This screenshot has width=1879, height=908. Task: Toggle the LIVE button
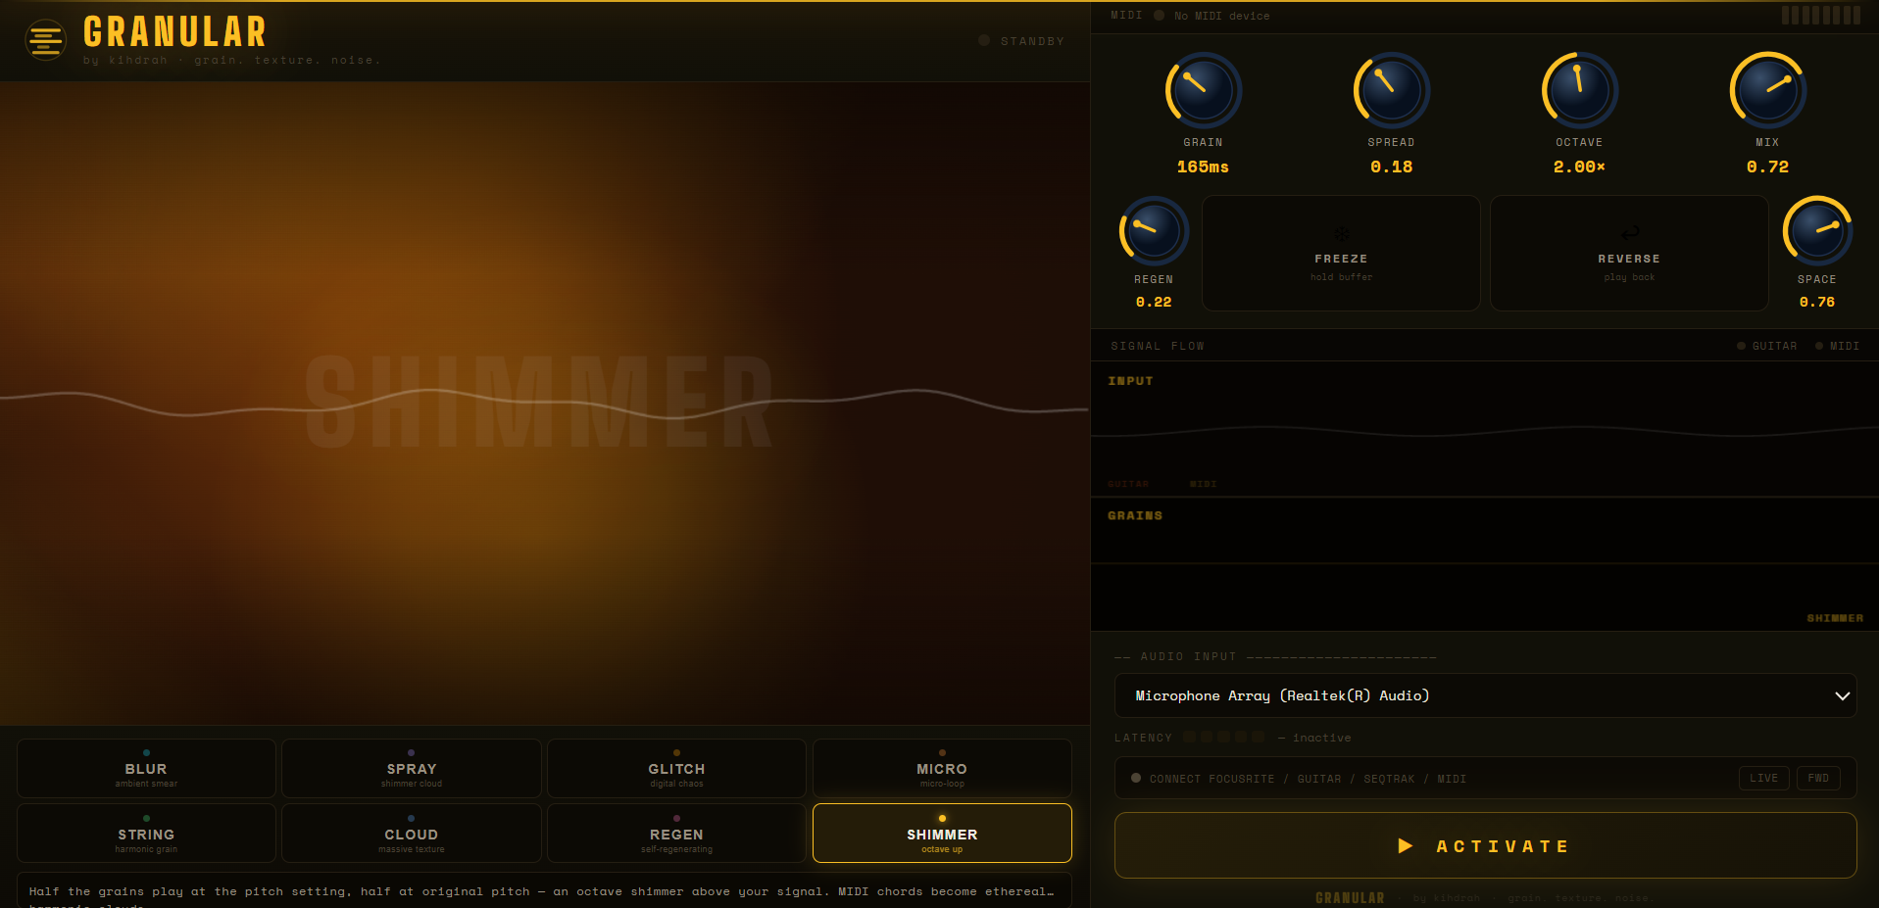point(1763,779)
